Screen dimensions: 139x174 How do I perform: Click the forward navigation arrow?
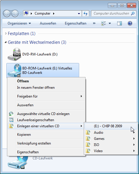15,13
